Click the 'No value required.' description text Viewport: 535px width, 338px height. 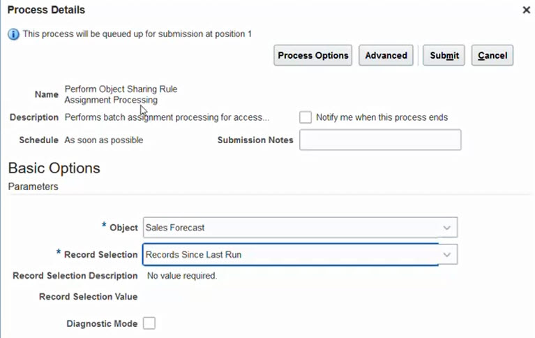coord(182,276)
